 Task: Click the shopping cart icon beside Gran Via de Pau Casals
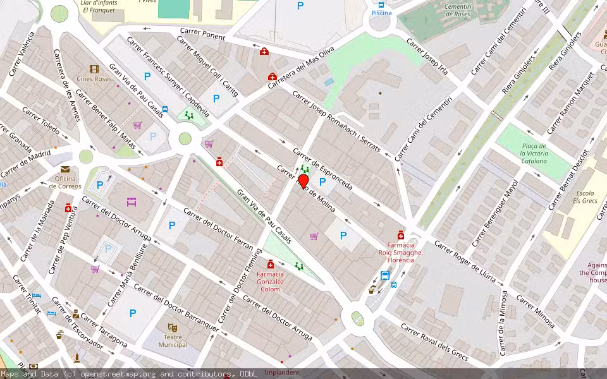coord(137,125)
